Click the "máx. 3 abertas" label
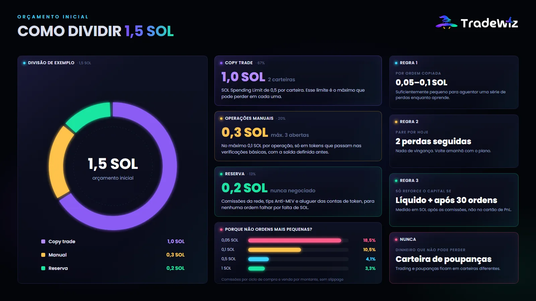This screenshot has height=301, width=536. click(290, 135)
